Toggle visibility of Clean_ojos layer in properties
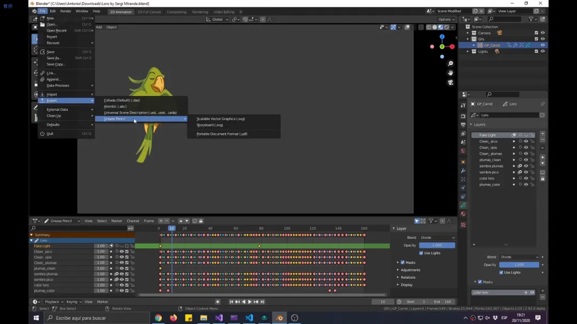 point(526,148)
